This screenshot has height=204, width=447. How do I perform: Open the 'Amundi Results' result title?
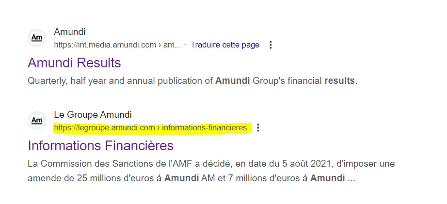point(74,63)
